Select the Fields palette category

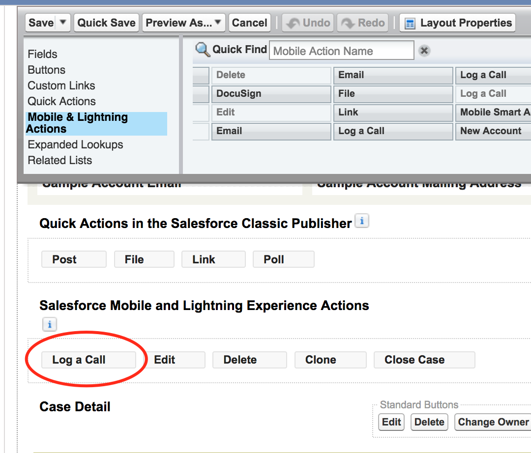pos(42,54)
